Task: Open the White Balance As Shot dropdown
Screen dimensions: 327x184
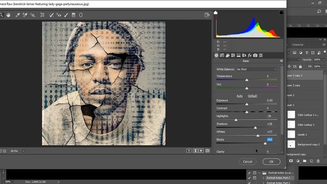Action: click(x=256, y=70)
